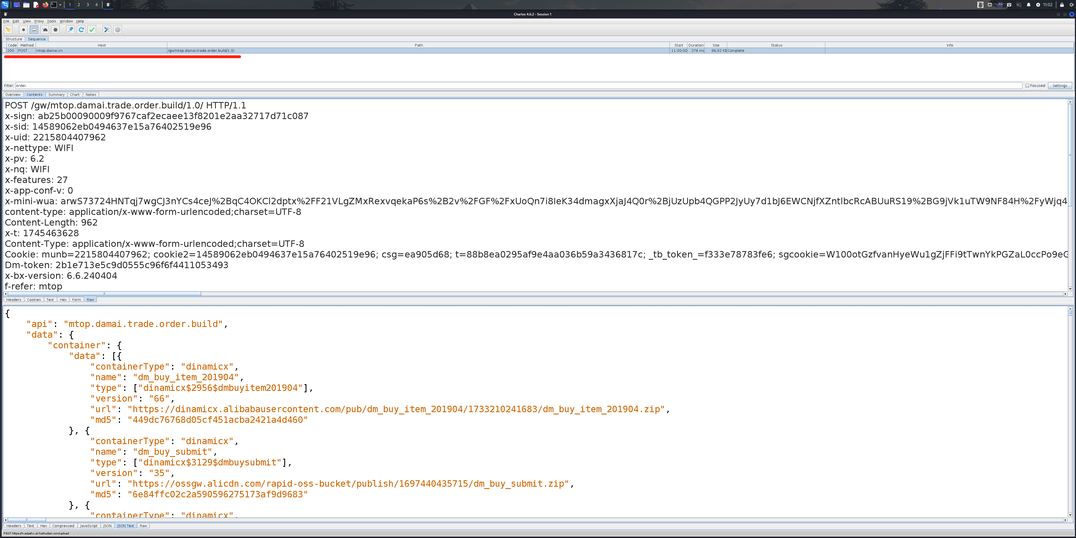Check the Focused checkbox

pos(1027,85)
